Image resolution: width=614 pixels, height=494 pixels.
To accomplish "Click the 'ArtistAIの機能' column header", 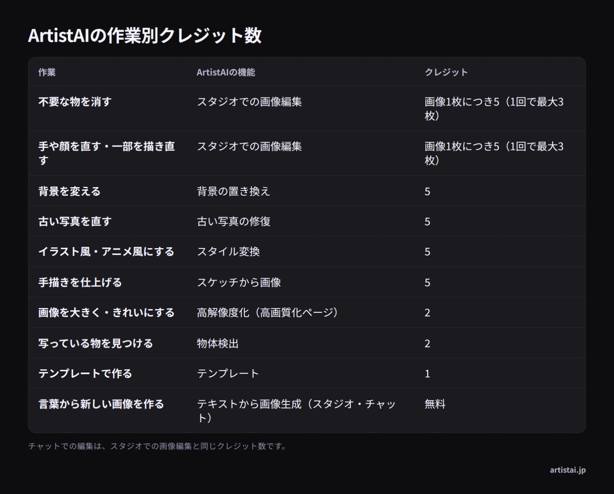I will [226, 72].
